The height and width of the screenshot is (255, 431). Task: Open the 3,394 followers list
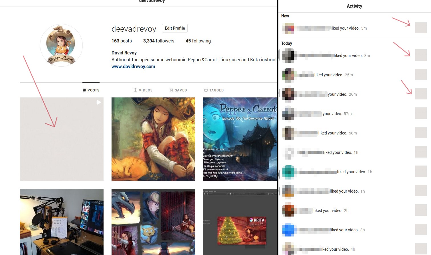(x=159, y=41)
